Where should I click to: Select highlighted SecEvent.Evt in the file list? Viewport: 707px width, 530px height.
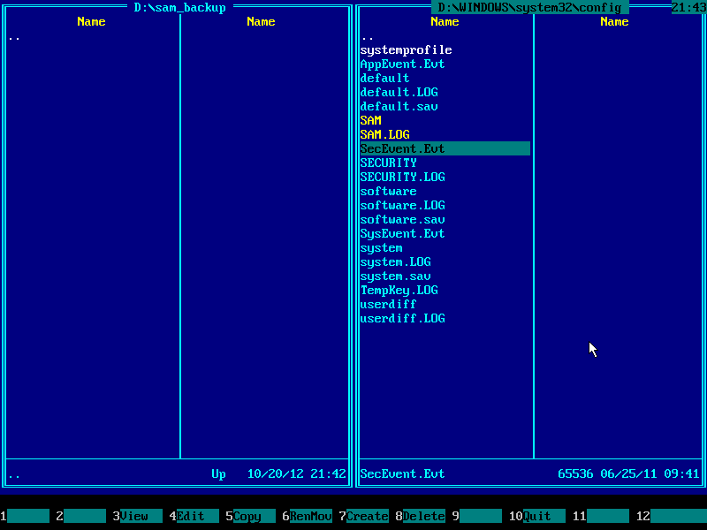click(x=445, y=148)
